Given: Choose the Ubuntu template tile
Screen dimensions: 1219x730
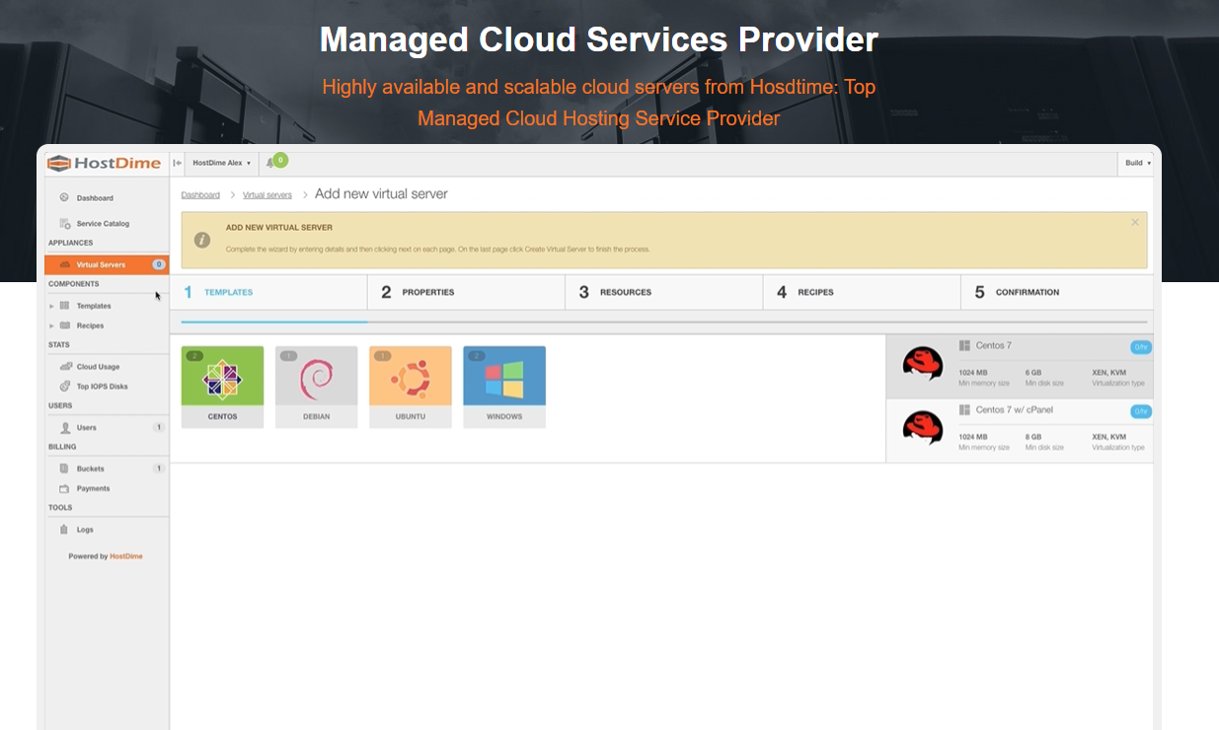Looking at the screenshot, I should pyautogui.click(x=411, y=386).
